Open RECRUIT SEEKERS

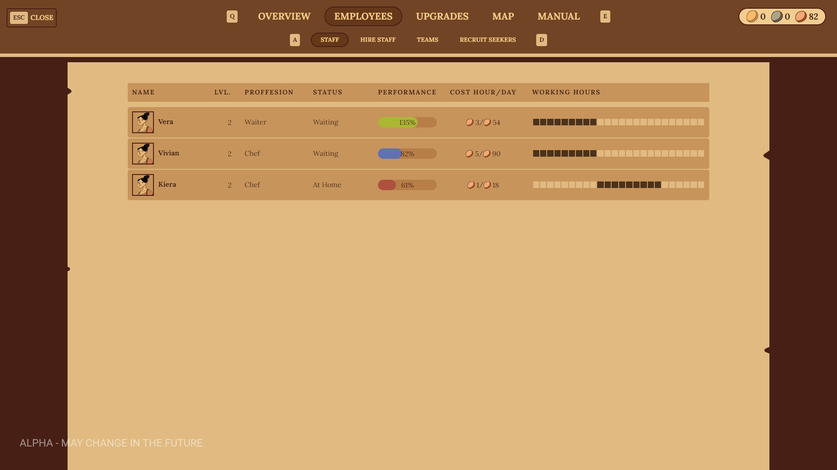(487, 40)
